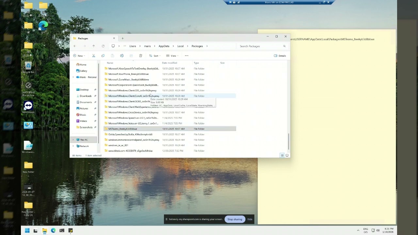Select Microsoft.YourPhone_8wekyb3d8bbwe folder
The image size is (418, 235).
click(170, 74)
